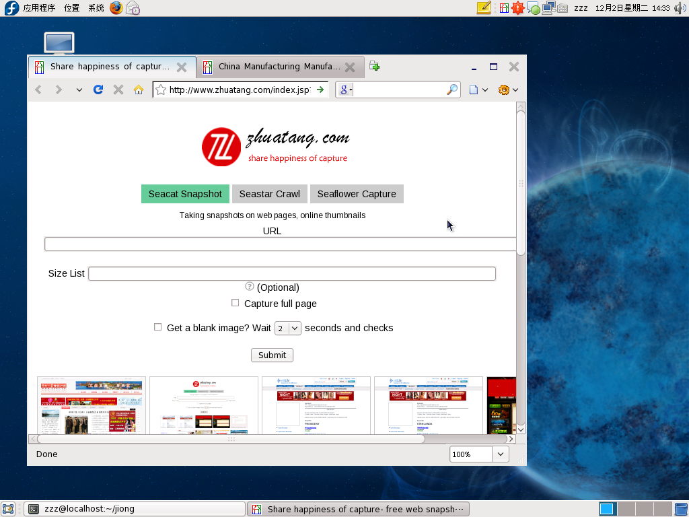
Task: Select the Seacat Snapshot tab
Action: pyautogui.click(x=185, y=194)
